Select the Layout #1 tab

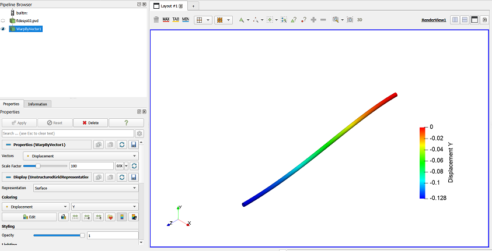169,6
